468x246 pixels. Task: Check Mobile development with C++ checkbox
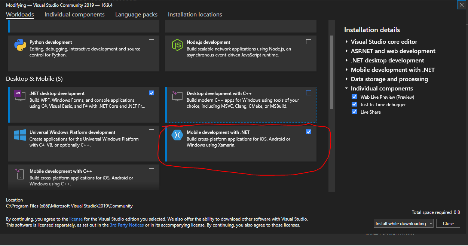pyautogui.click(x=152, y=171)
